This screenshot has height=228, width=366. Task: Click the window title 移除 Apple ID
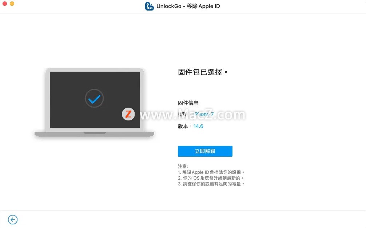[x=203, y=6]
